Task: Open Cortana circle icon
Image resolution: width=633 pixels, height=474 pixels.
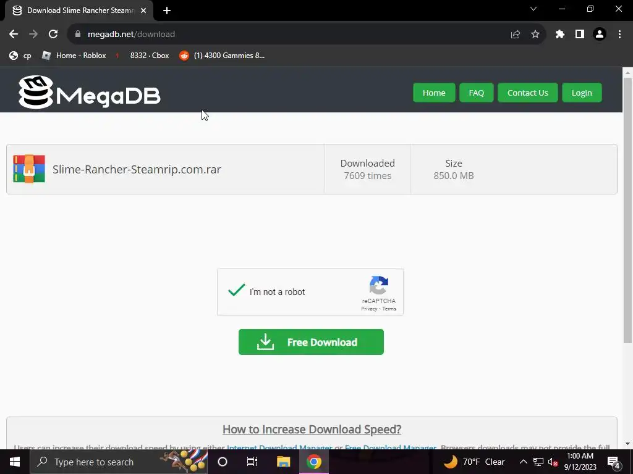Action: pos(223,462)
